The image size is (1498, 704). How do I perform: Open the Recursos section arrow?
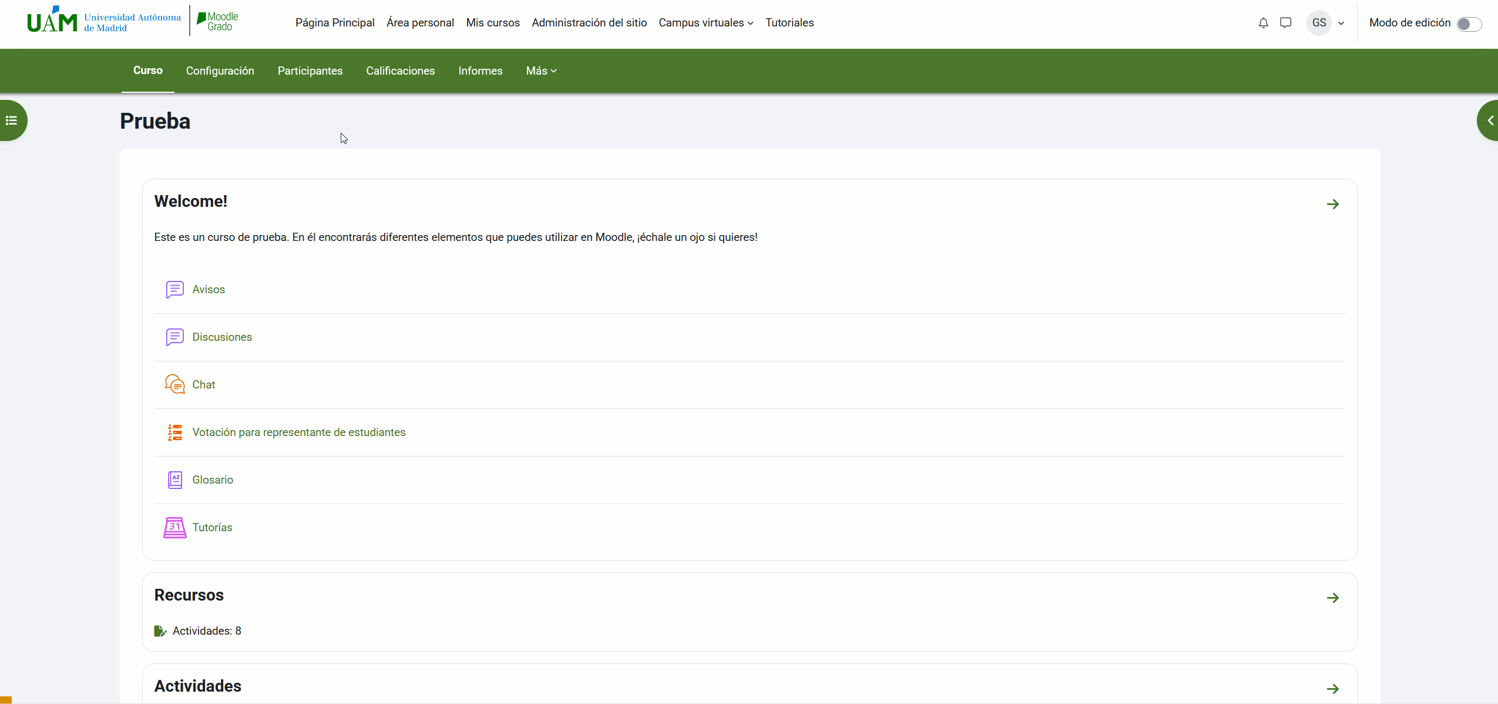pos(1332,598)
